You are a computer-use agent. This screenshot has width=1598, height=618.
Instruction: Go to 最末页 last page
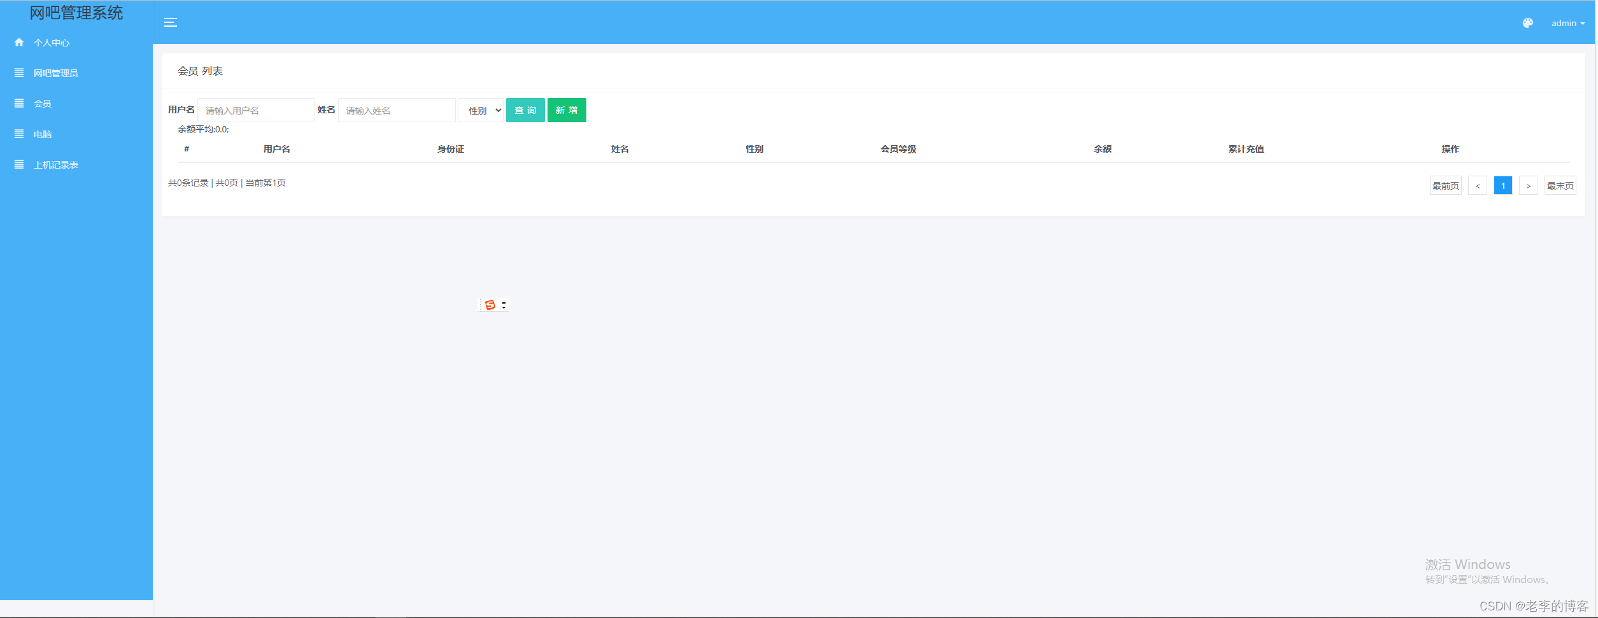[x=1560, y=185]
